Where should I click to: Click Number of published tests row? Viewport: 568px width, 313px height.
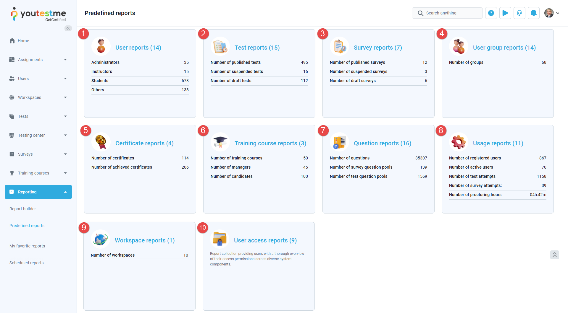tap(259, 62)
